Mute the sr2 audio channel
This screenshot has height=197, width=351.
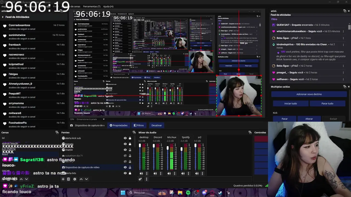tap(197, 173)
